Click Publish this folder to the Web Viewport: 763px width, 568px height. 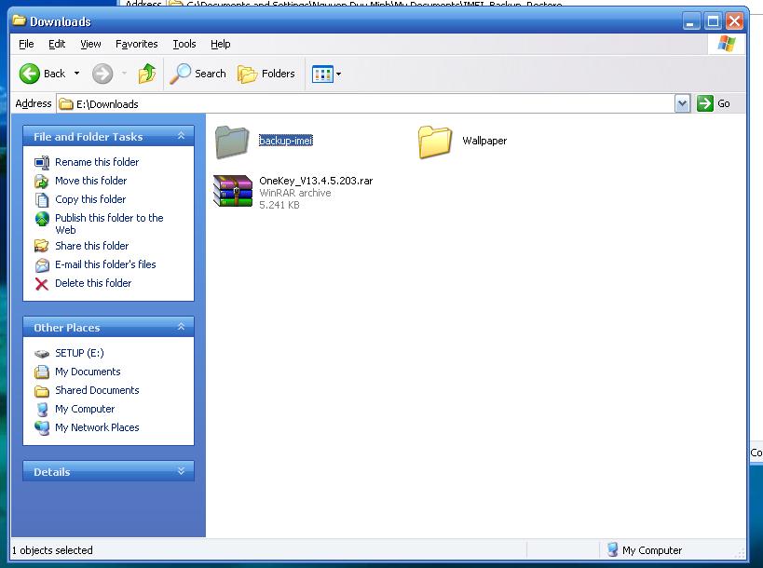coord(109,223)
